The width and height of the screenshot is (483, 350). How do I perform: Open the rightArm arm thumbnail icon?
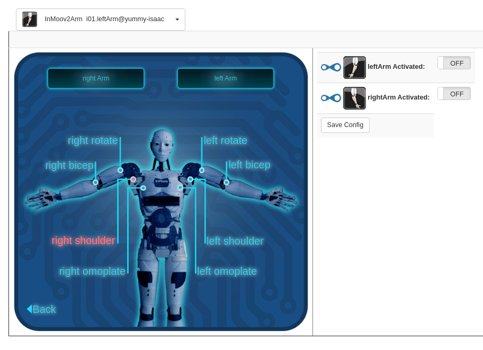(354, 98)
